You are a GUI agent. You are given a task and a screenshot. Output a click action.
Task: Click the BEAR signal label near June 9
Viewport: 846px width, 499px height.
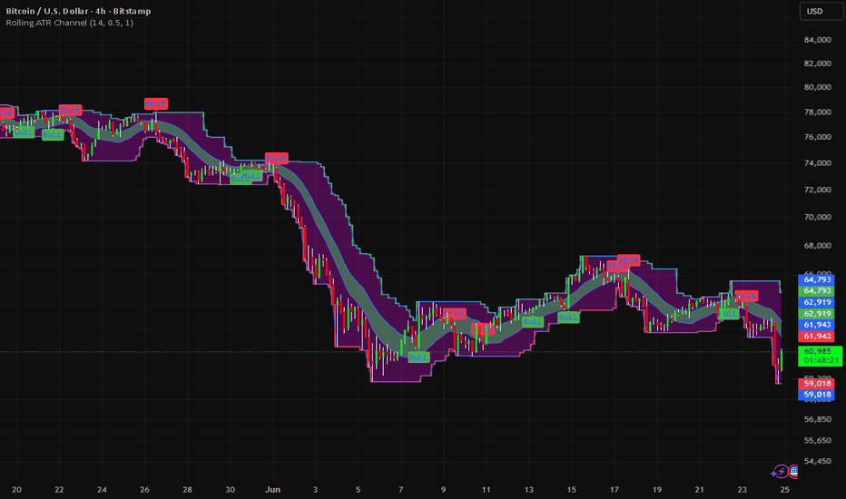click(454, 313)
